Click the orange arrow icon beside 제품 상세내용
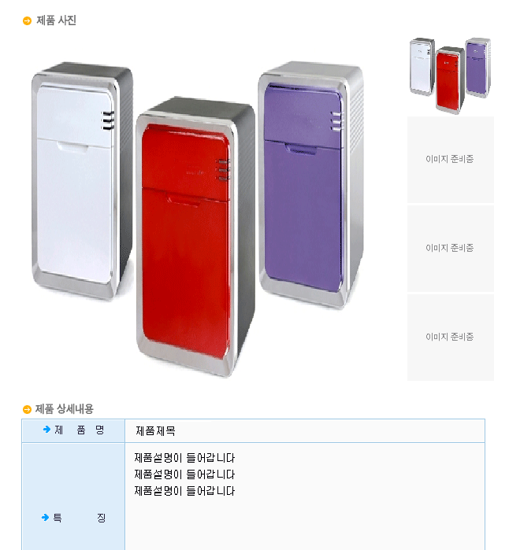This screenshot has height=550, width=509. pos(27,409)
